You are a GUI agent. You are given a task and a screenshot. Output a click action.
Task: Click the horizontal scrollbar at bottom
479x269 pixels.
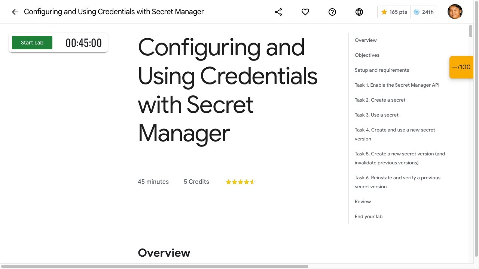pos(155,266)
